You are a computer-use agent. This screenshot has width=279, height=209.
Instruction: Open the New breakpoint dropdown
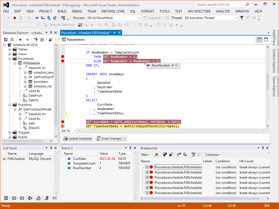pyautogui.click(x=146, y=155)
